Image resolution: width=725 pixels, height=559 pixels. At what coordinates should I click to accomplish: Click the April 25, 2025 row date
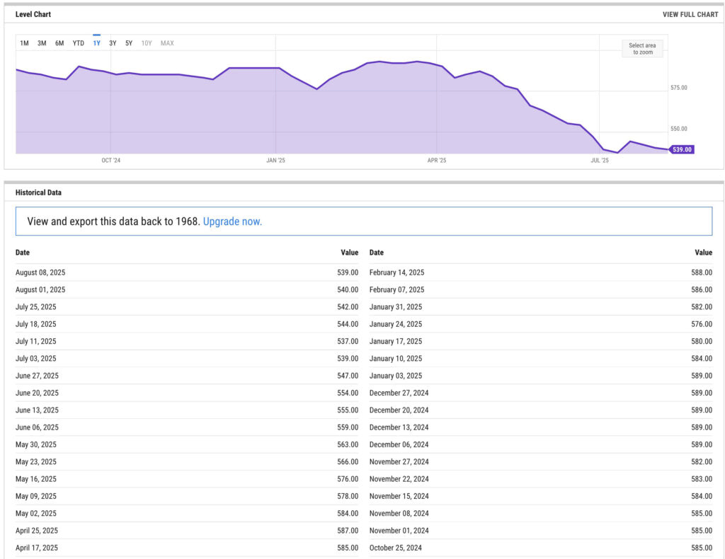tap(37, 531)
